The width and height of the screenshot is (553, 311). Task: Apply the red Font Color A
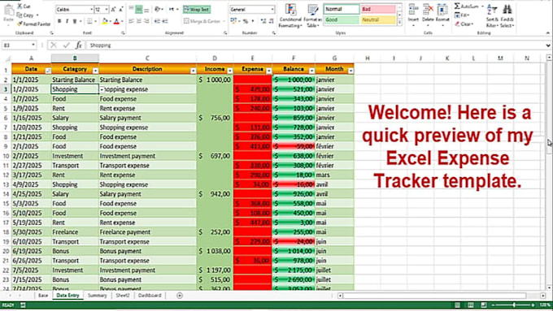[x=116, y=21]
